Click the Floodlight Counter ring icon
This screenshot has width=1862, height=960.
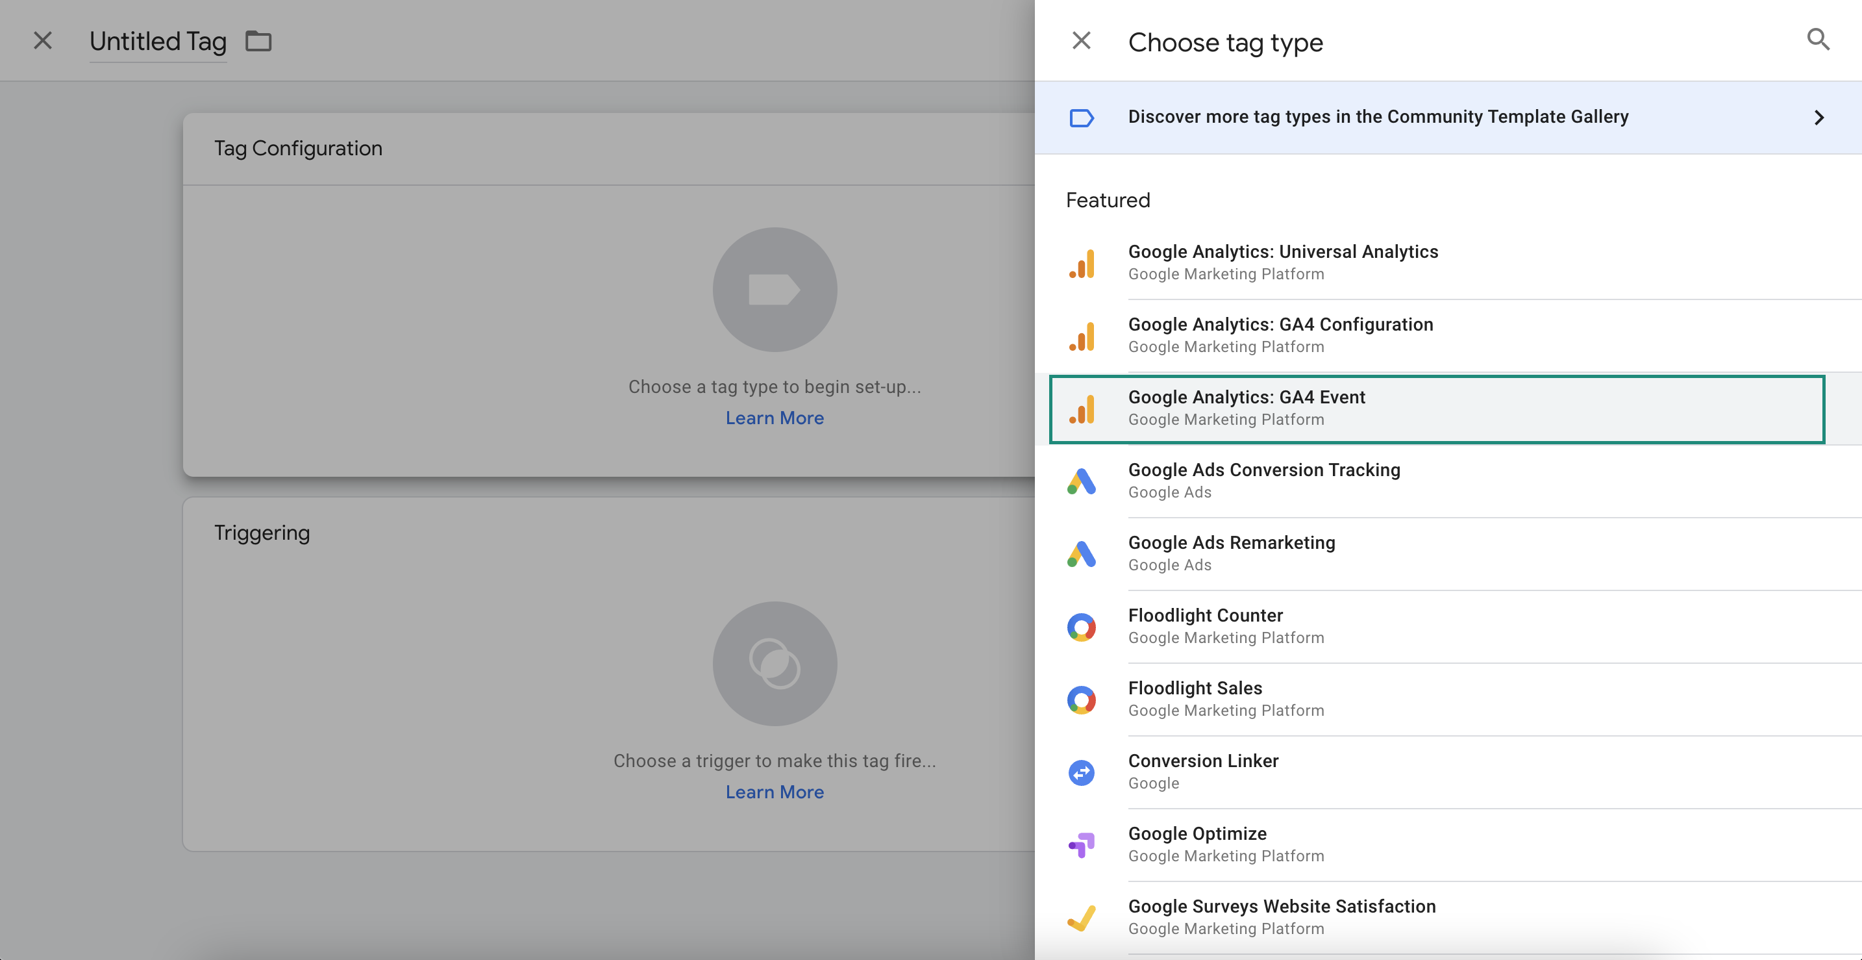pyautogui.click(x=1082, y=627)
